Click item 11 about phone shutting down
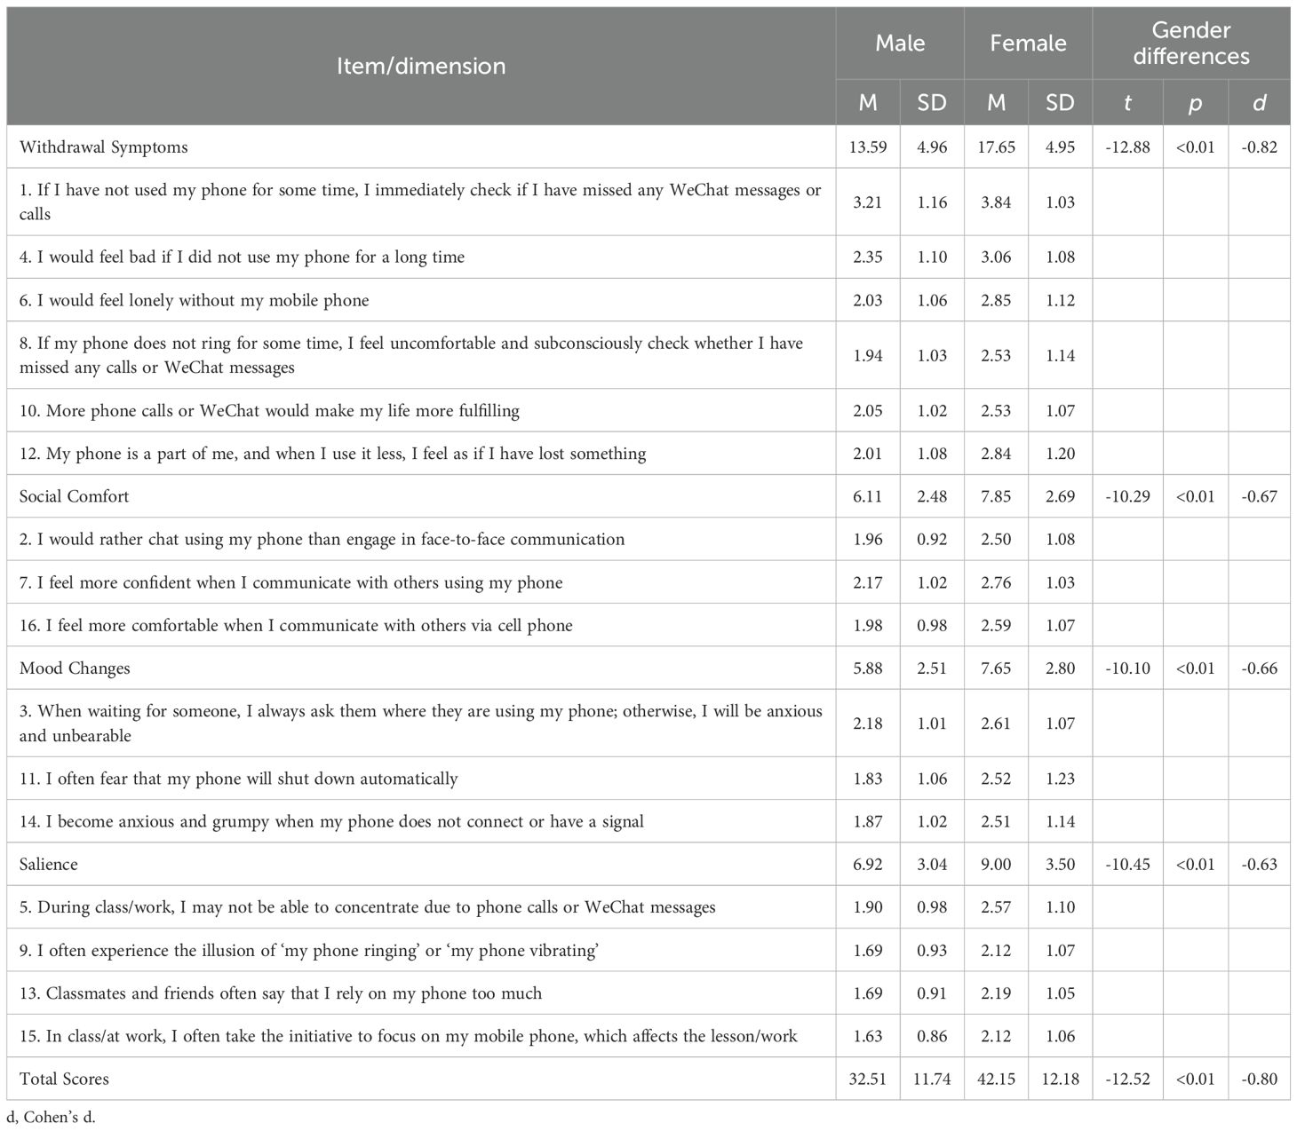The width and height of the screenshot is (1297, 1131). coord(238,779)
